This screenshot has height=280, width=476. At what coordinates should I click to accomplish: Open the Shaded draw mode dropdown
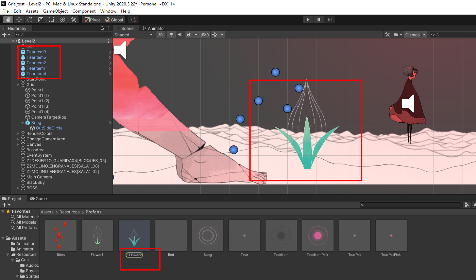coord(134,35)
